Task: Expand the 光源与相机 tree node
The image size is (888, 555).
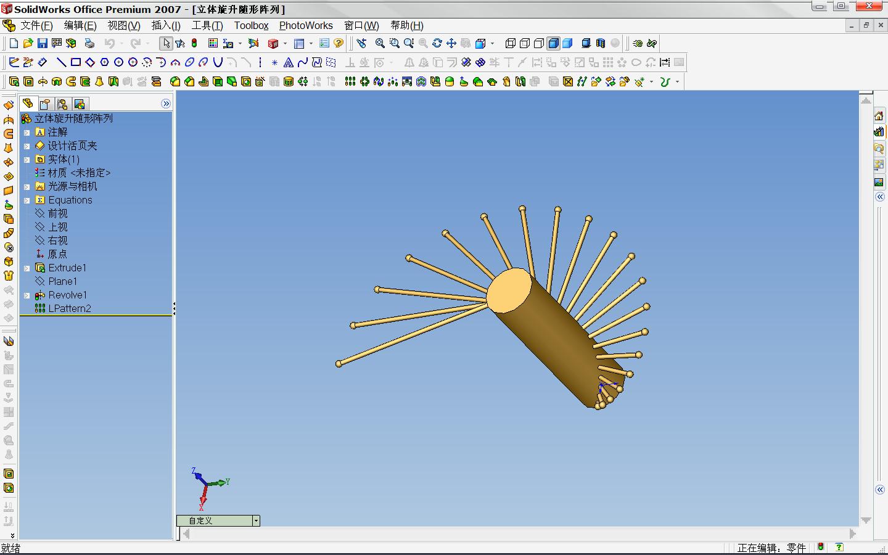Action: coord(27,187)
